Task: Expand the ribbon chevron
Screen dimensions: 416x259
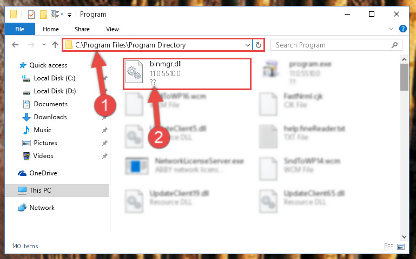Action: (391, 29)
